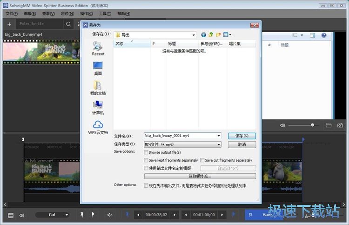Screen dimensions: 349x225
Task: Click the white flag marker icon in the bottom bar
Action: pyautogui.click(x=93, y=215)
